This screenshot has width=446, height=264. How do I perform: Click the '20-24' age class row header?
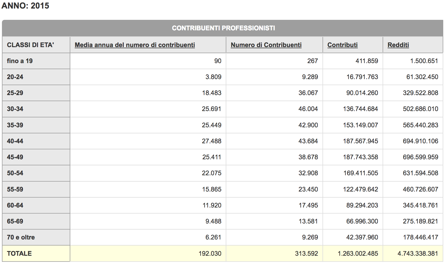click(x=15, y=77)
